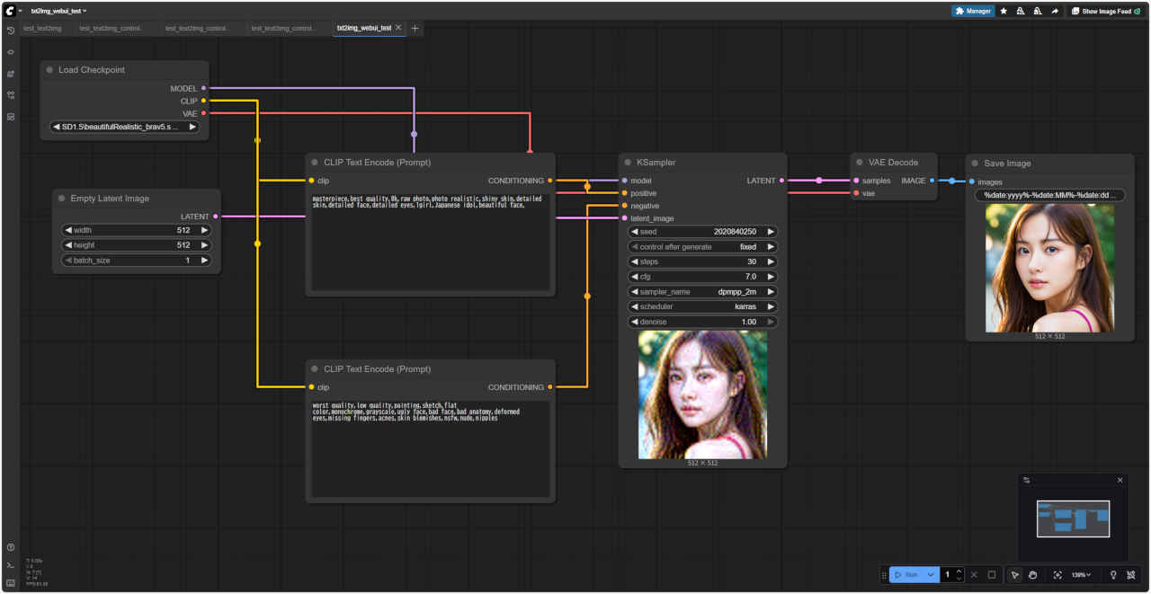The width and height of the screenshot is (1151, 594).
Task: Open the zoom percentage dropdown
Action: 1082,575
